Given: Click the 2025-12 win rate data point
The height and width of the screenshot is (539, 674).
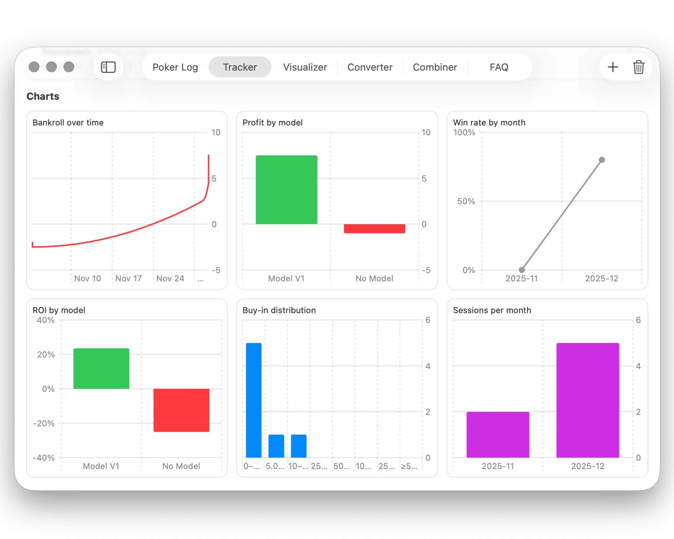Looking at the screenshot, I should pos(601,160).
